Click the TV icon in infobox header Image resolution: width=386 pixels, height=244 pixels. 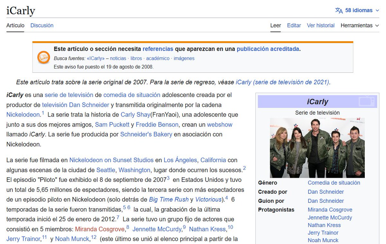tap(367, 101)
